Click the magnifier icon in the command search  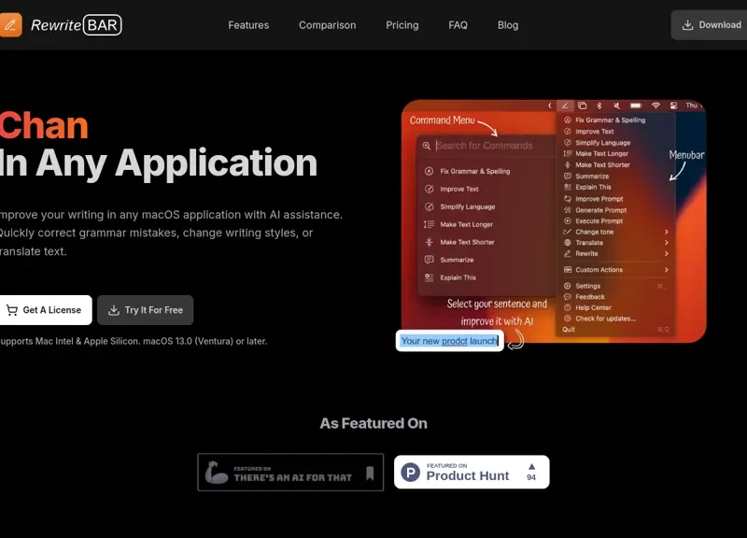coord(425,145)
